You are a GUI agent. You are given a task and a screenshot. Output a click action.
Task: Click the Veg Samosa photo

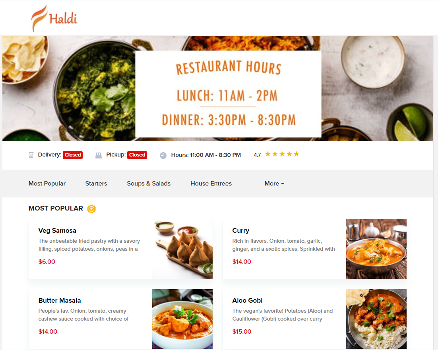coord(182,249)
